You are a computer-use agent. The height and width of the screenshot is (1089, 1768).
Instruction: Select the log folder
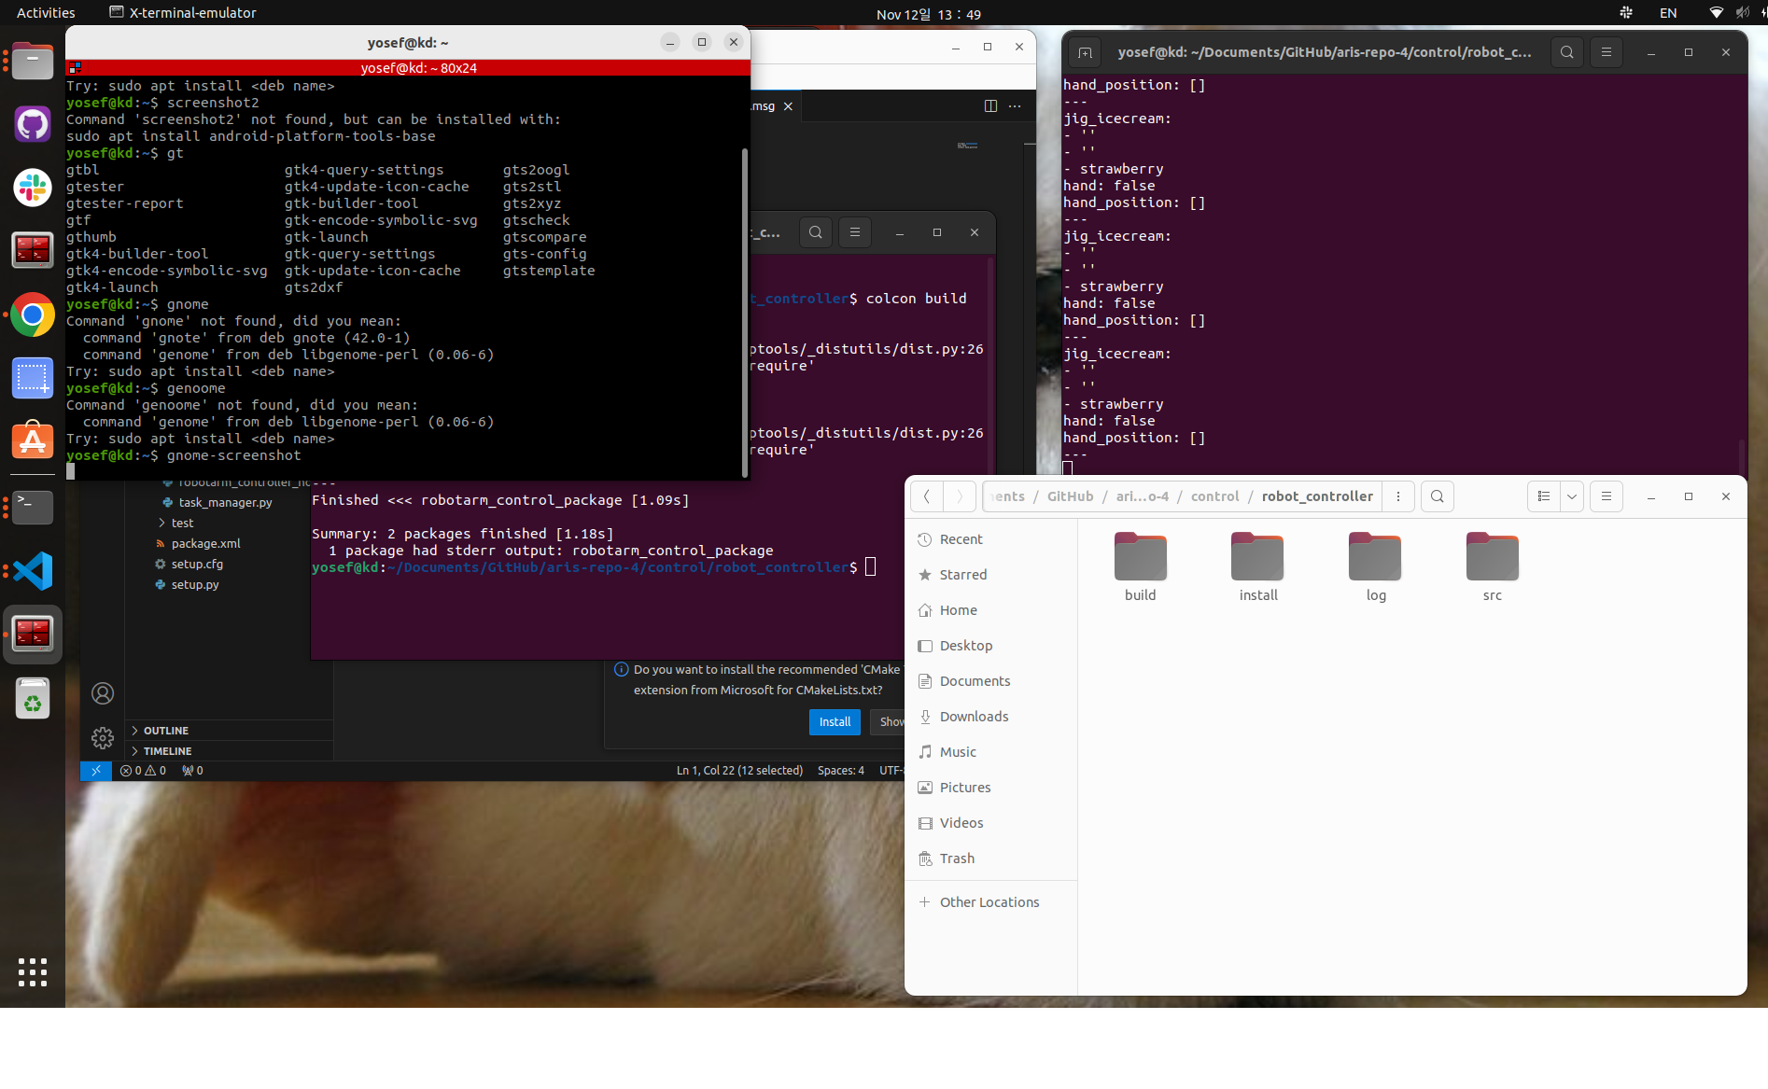(x=1375, y=567)
